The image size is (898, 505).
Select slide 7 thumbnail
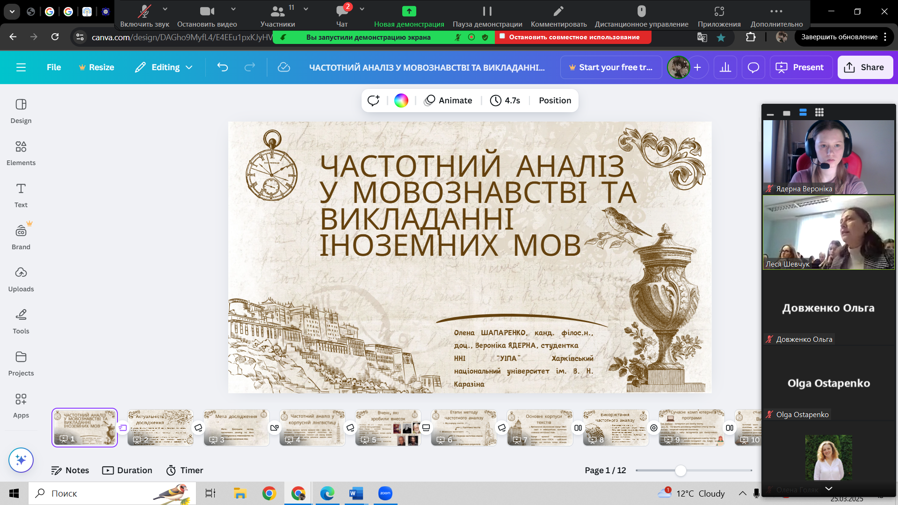pos(540,428)
